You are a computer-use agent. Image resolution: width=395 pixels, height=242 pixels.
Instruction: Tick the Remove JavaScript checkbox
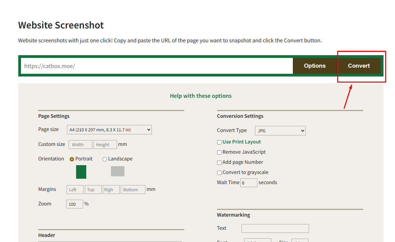[x=219, y=152]
